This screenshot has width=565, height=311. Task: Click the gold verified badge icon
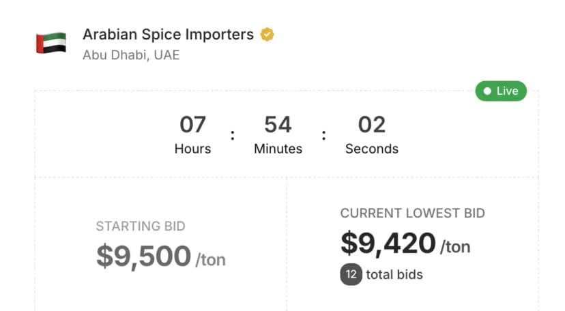point(267,35)
